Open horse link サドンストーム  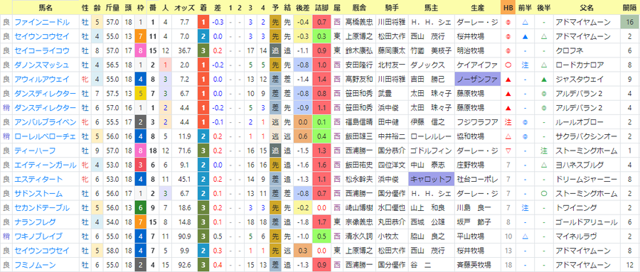point(38,194)
